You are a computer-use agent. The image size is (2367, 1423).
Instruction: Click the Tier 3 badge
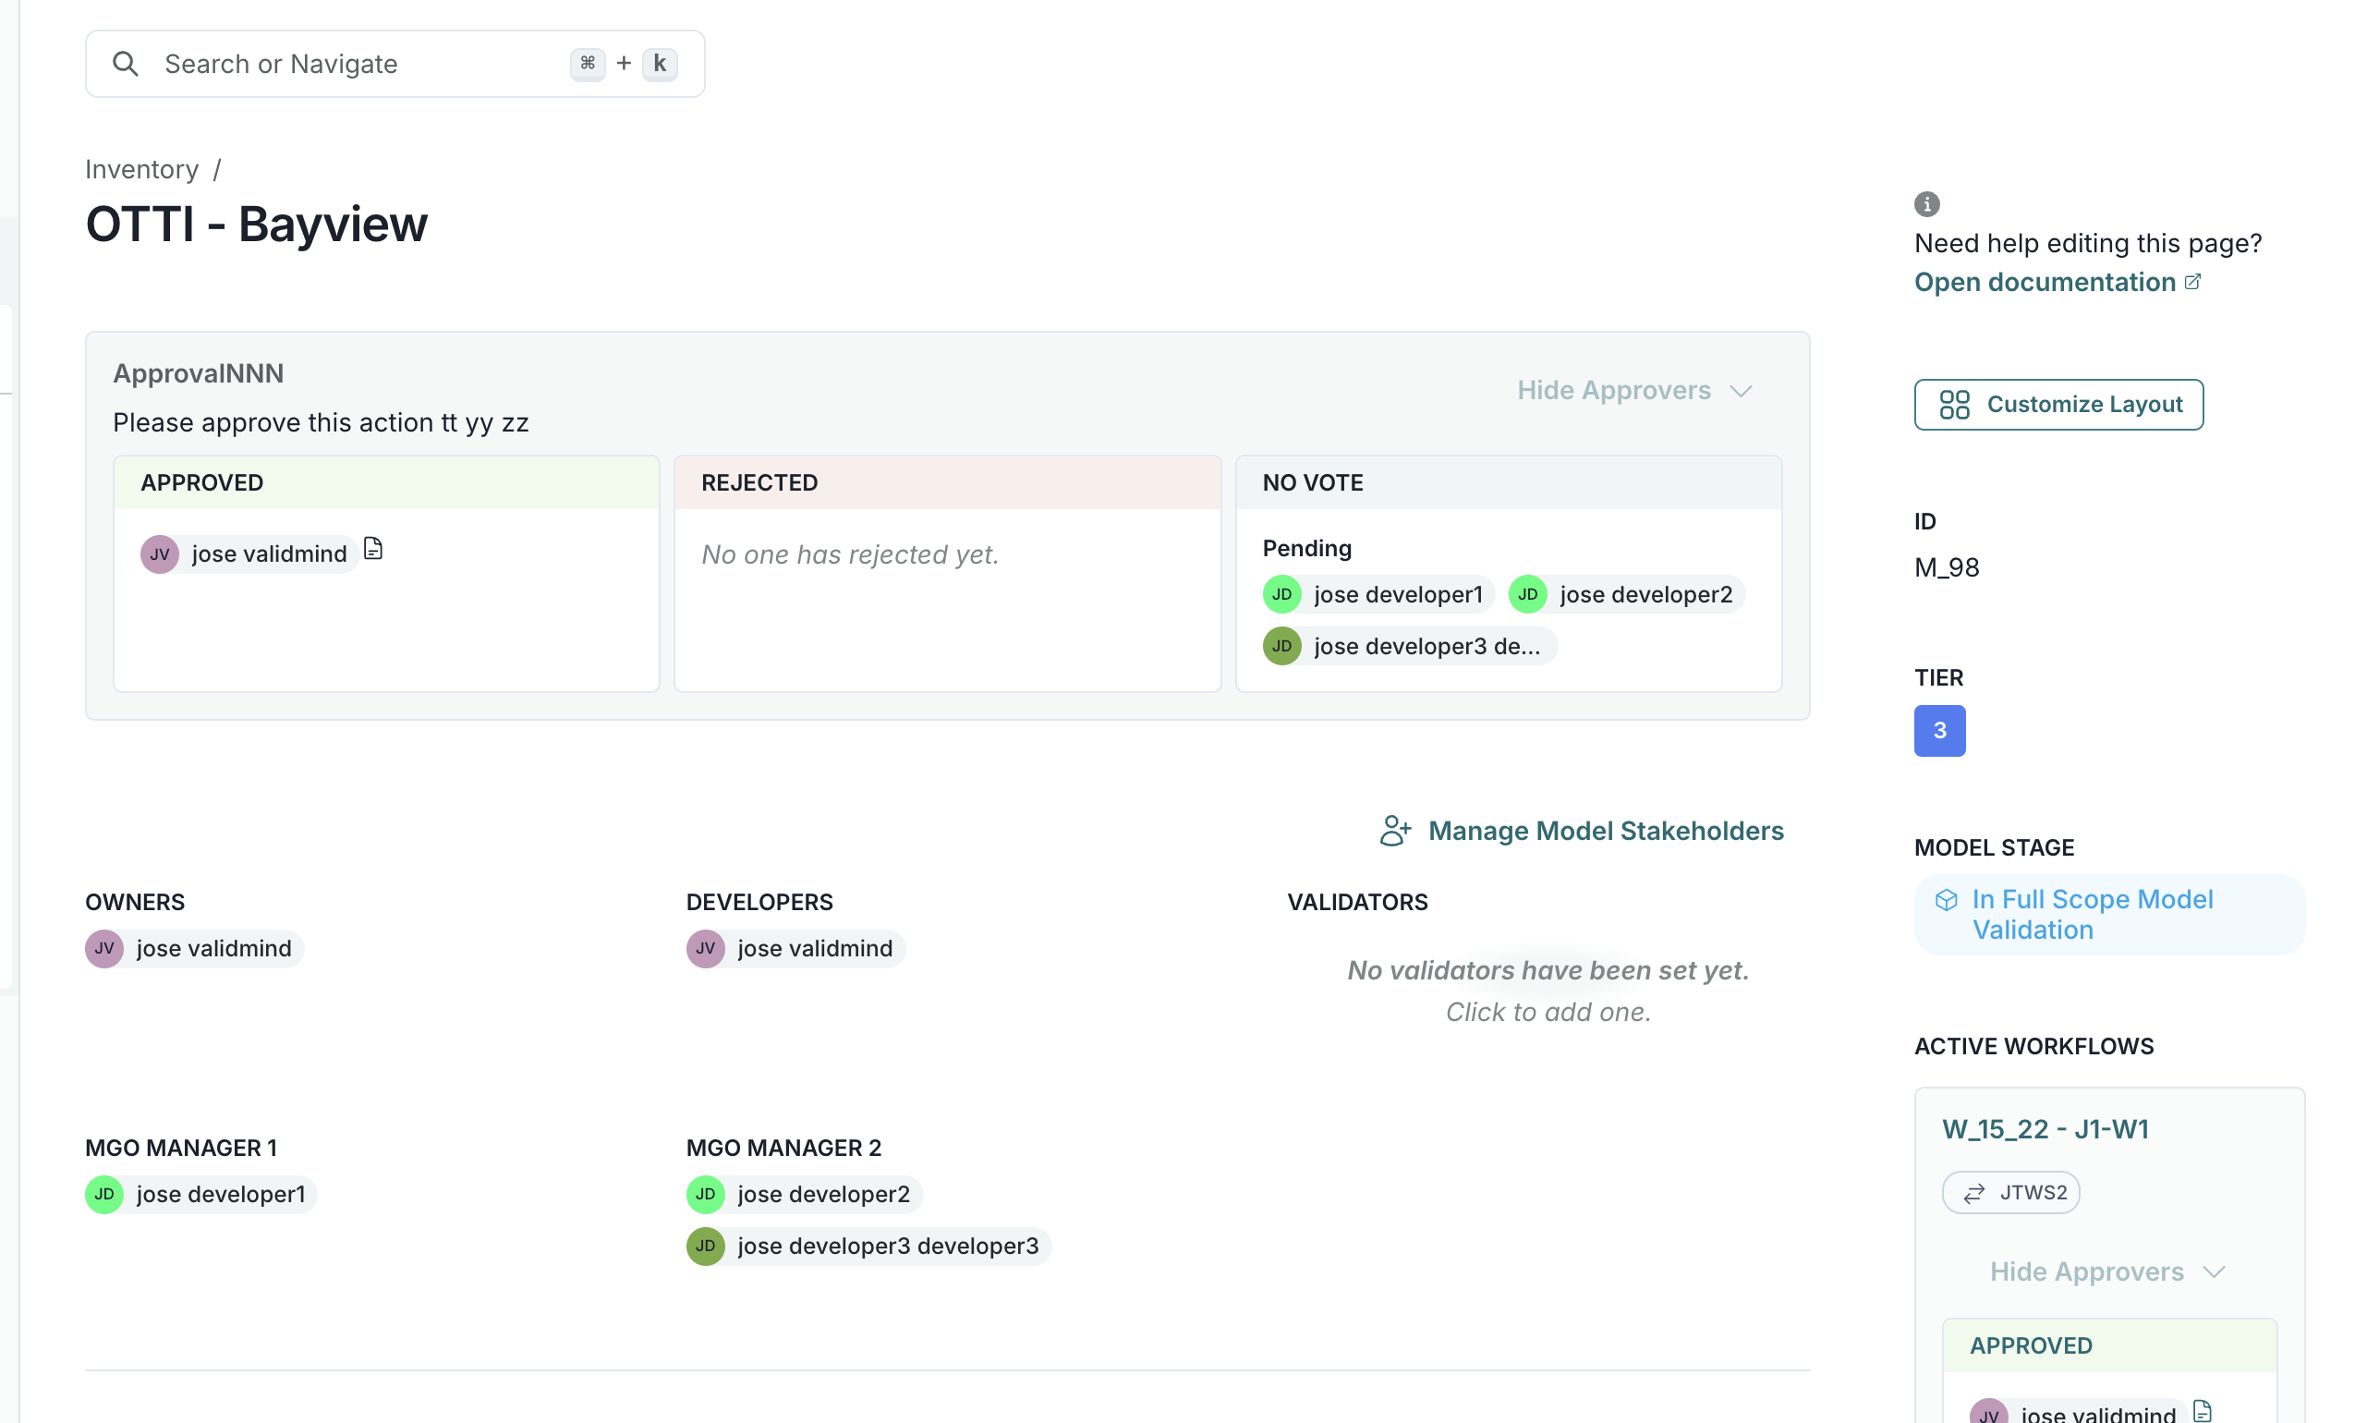(1939, 731)
